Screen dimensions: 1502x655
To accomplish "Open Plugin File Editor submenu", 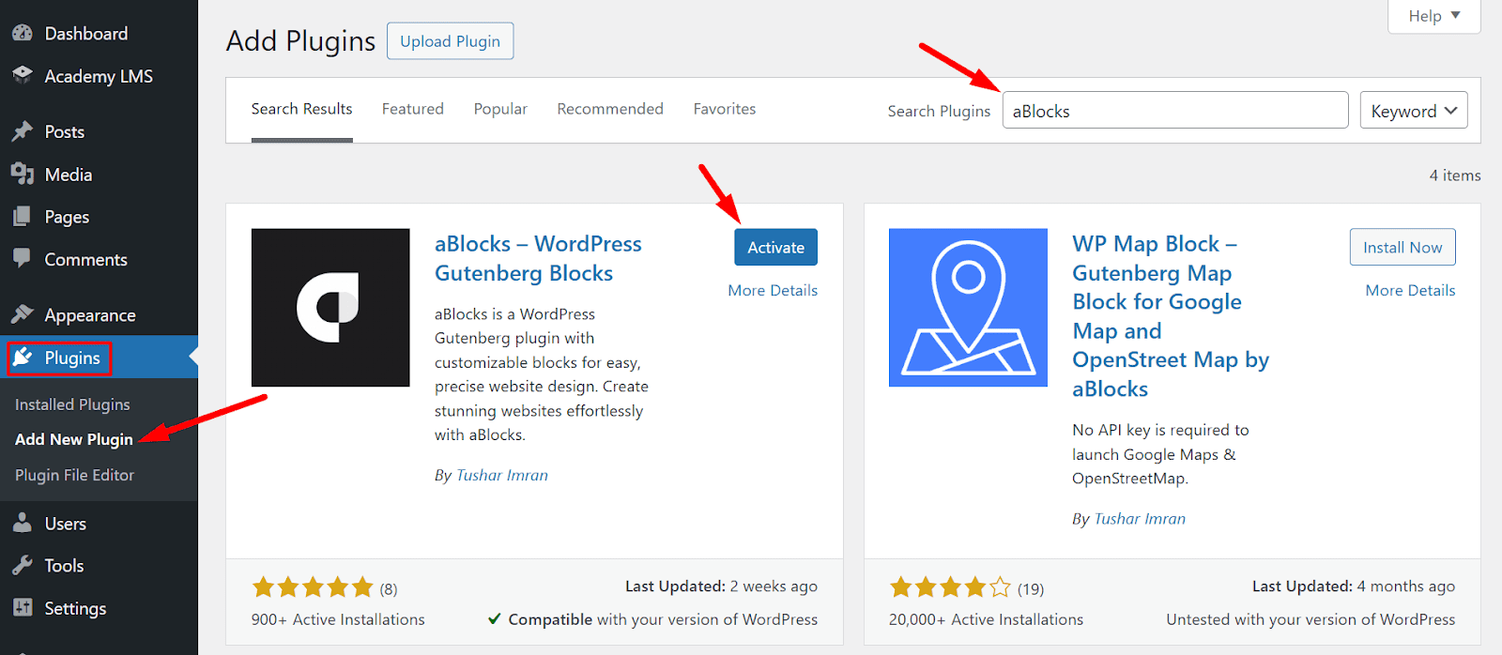I will (x=74, y=475).
